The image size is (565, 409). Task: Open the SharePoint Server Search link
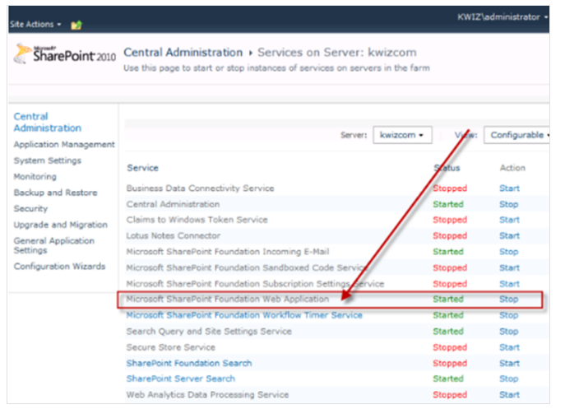(x=181, y=379)
